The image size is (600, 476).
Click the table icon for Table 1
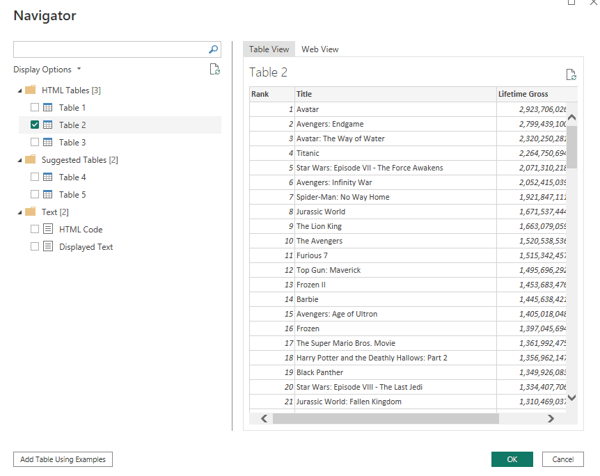tap(48, 108)
